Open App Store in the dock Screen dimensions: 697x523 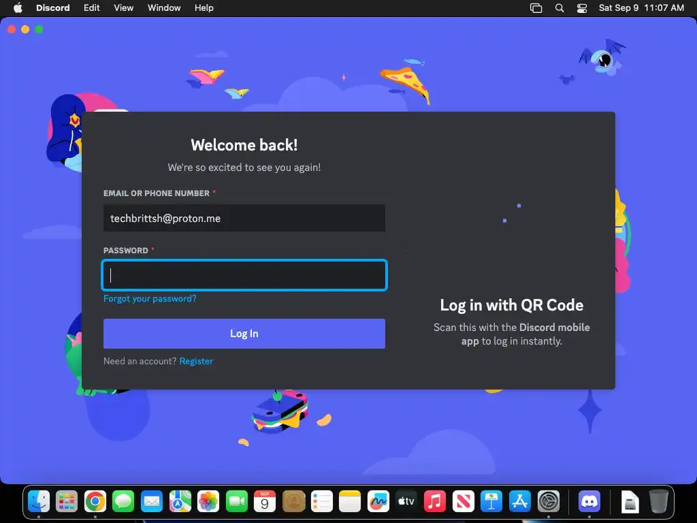pos(519,501)
